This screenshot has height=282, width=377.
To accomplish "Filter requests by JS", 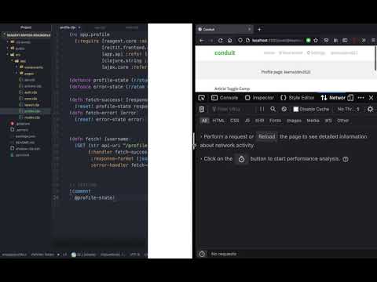I will [x=247, y=121].
